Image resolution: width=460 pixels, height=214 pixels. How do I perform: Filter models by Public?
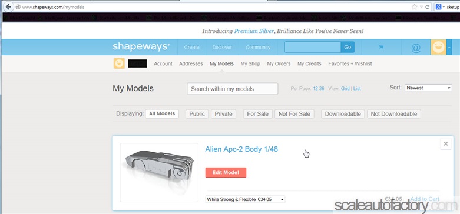coord(197,114)
